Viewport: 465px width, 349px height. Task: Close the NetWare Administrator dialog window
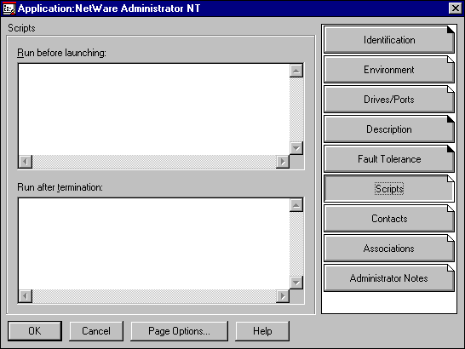(x=456, y=9)
